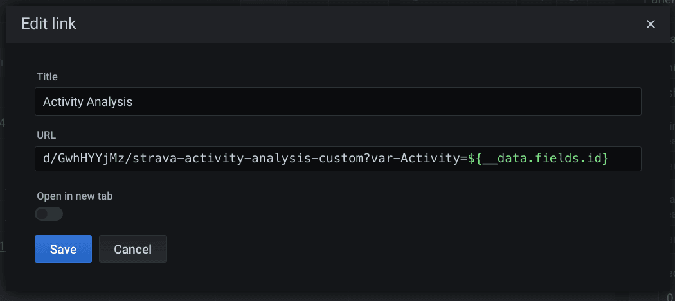The height and width of the screenshot is (301, 675).
Task: Click the "Edit link" dialog heading
Action: 49,24
